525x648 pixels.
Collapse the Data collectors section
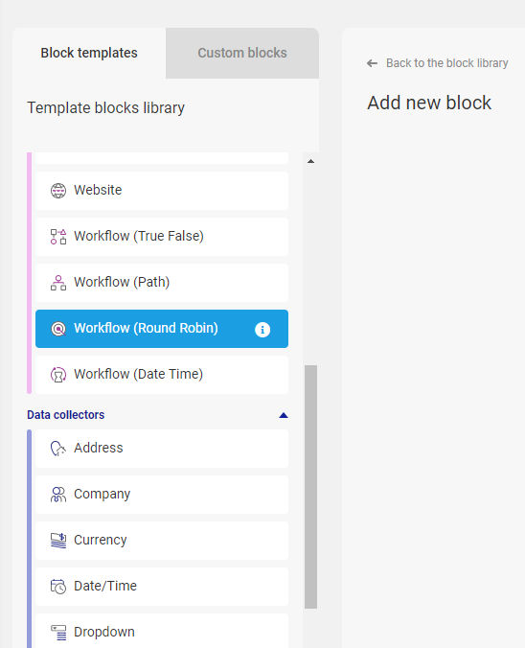click(284, 415)
